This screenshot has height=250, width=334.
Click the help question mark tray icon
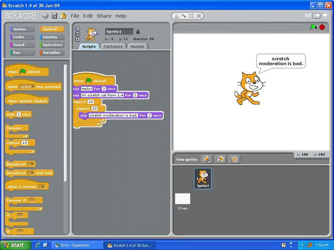click(283, 245)
